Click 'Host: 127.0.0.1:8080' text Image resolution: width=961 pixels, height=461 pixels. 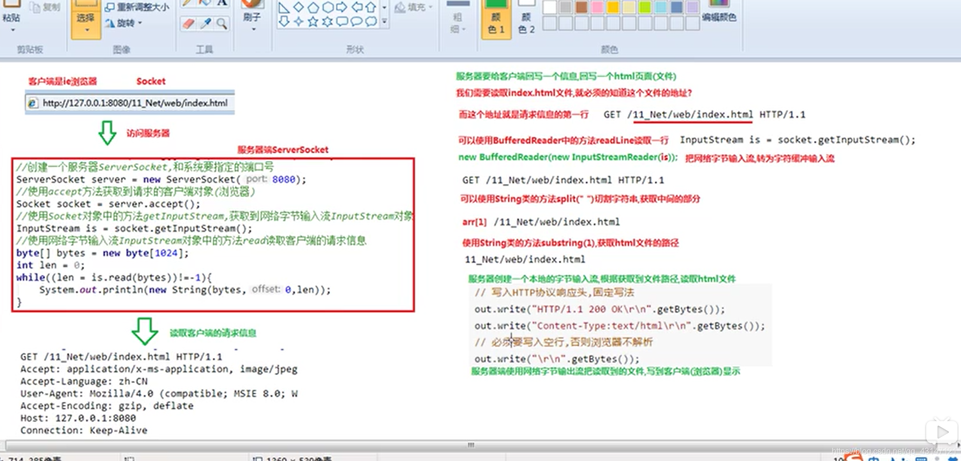pos(78,418)
